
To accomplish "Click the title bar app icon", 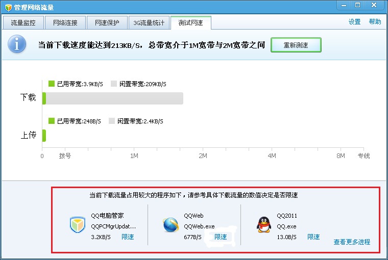I will pos(7,7).
